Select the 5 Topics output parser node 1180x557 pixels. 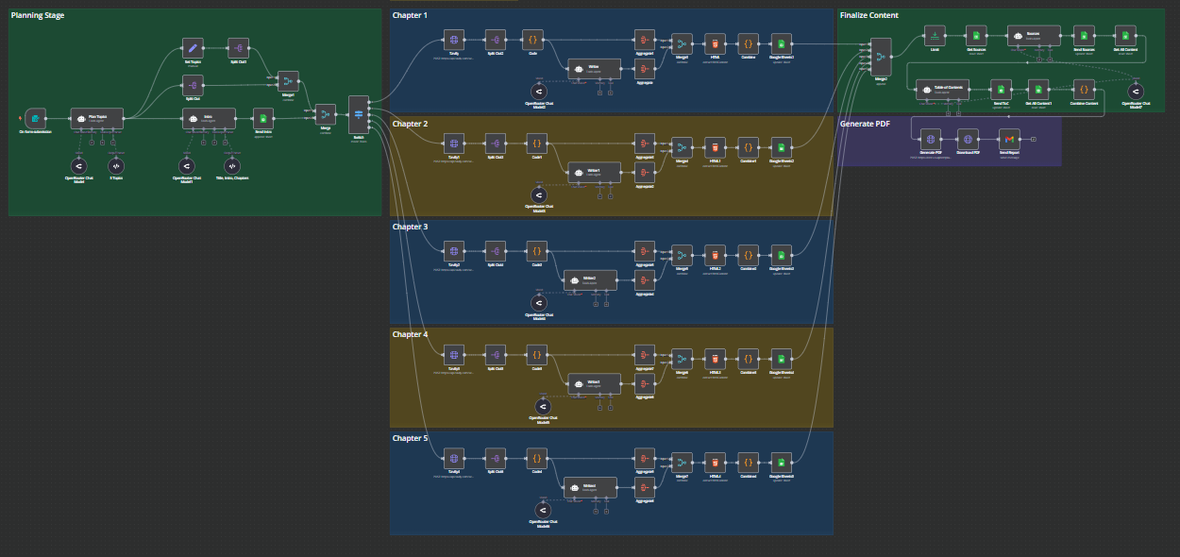point(117,165)
